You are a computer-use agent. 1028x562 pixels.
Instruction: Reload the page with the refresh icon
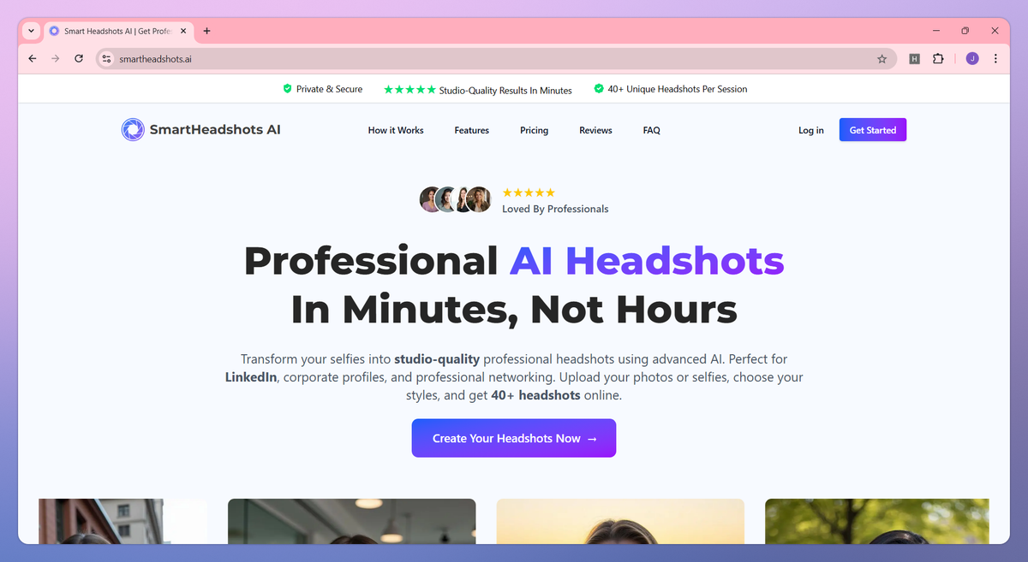pos(79,58)
